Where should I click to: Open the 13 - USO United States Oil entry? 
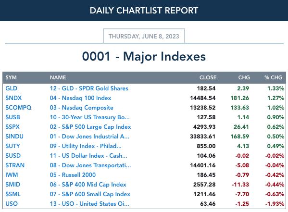89,204
